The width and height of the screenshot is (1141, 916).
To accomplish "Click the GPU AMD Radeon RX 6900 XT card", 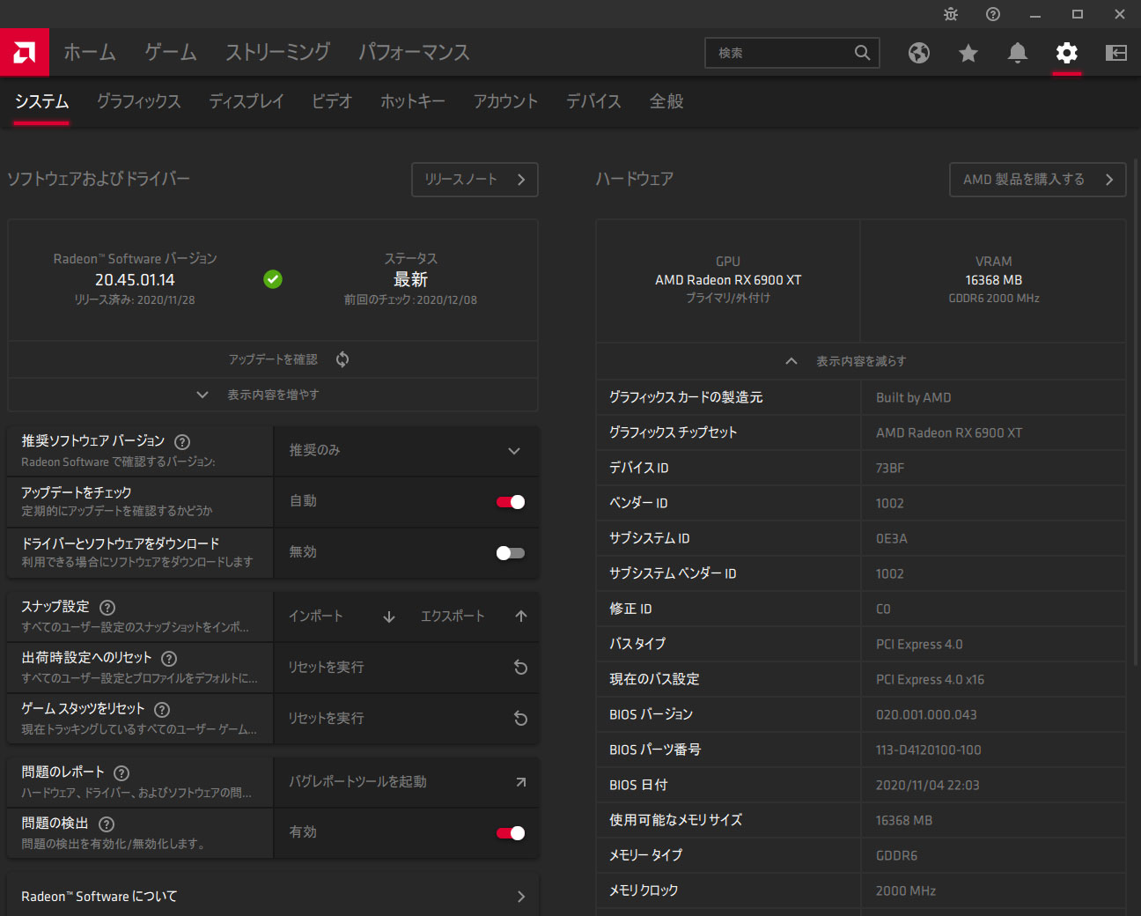I will point(728,280).
